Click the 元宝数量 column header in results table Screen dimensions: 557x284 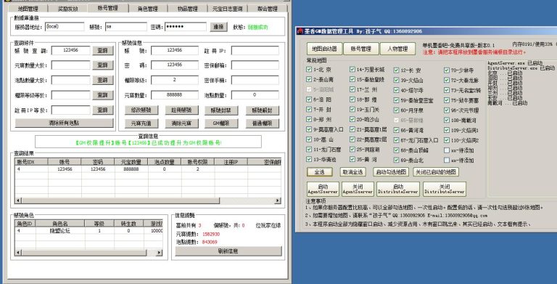point(131,162)
